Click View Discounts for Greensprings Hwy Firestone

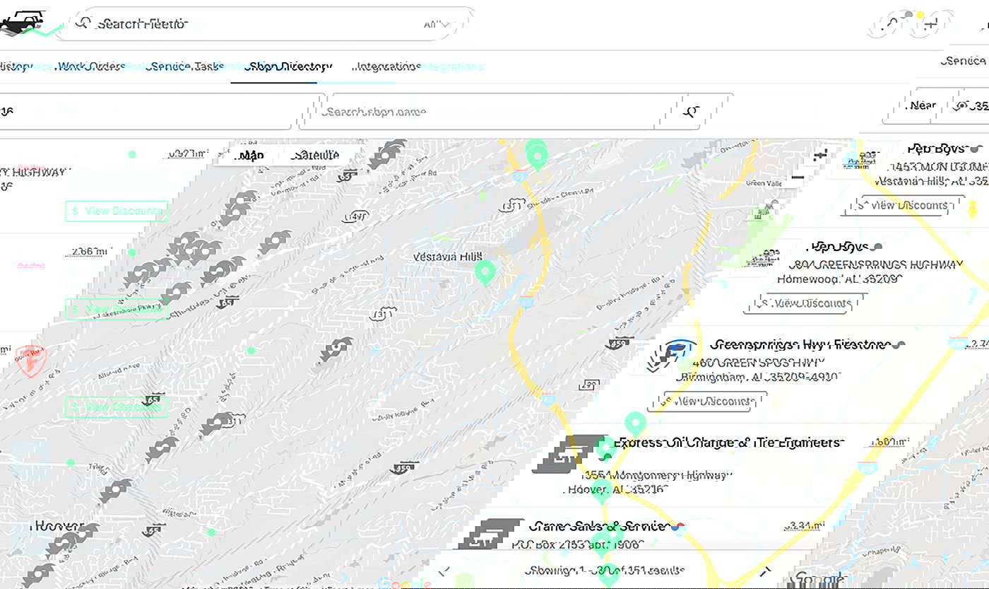coord(706,401)
